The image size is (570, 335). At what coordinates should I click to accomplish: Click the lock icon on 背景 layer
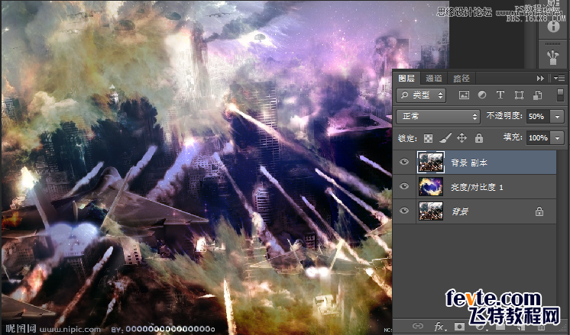(x=539, y=211)
